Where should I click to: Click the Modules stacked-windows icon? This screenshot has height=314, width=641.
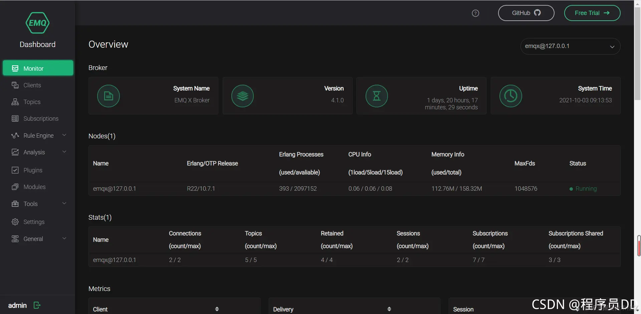15,187
